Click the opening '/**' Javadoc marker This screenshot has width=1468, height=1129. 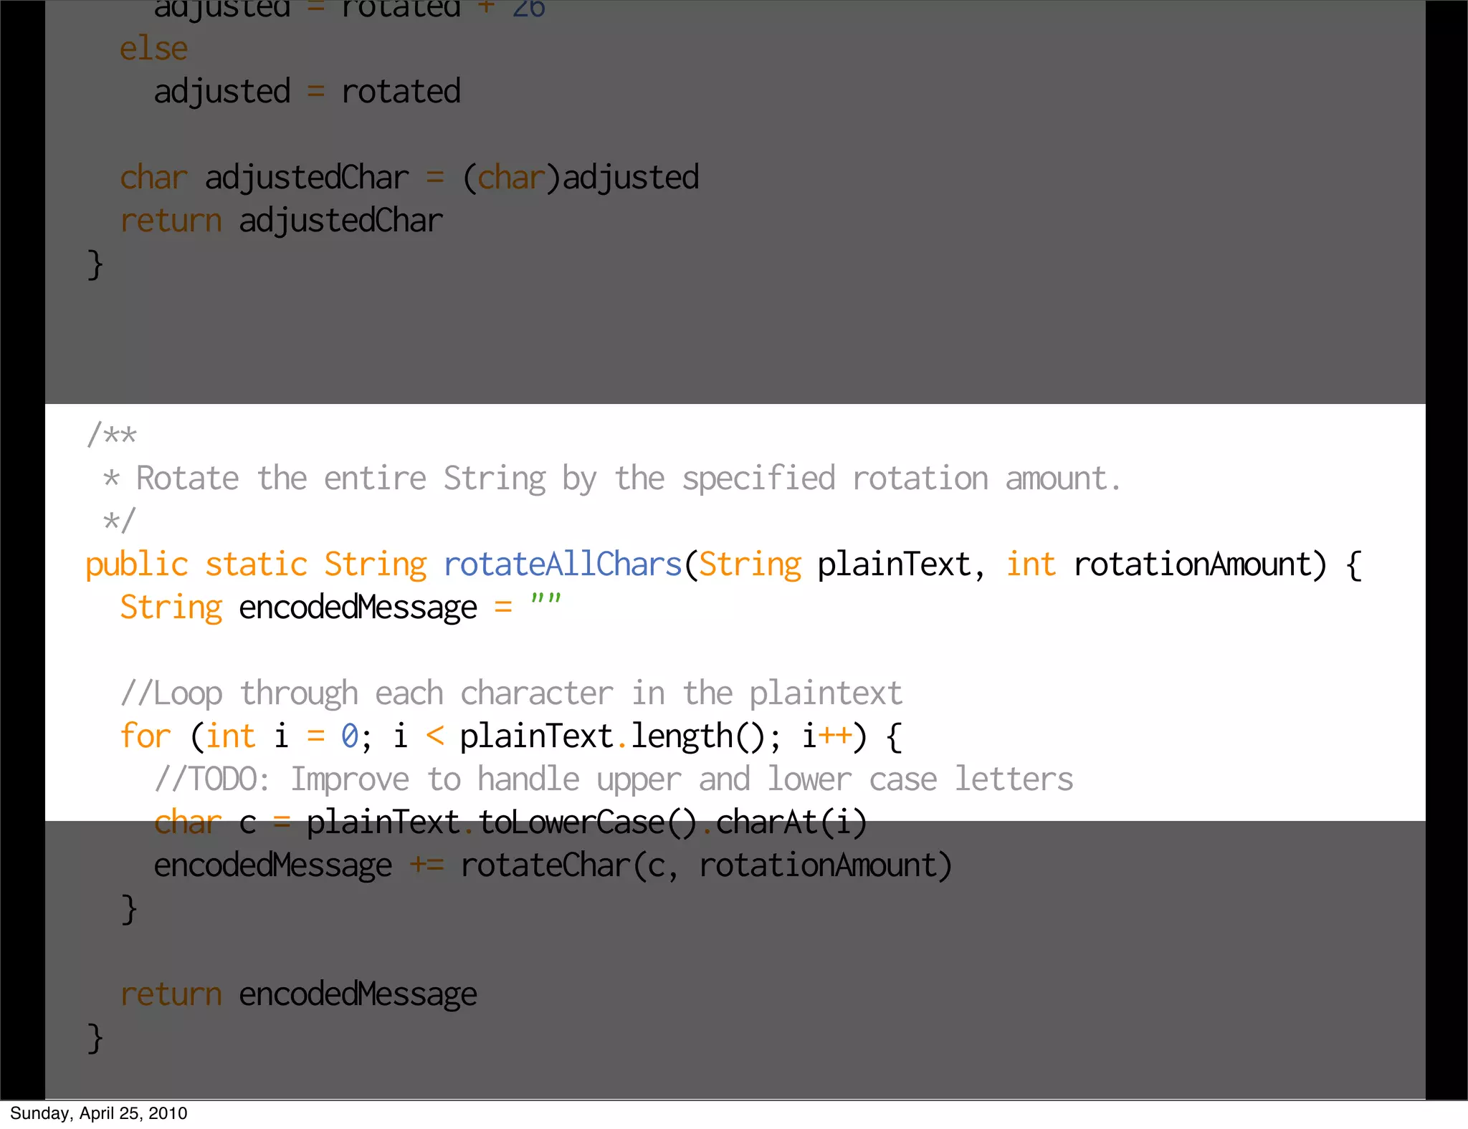[111, 434]
